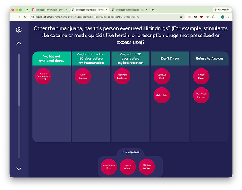Click the browser back arrow
Screen dimensions: 242x190
13,17
